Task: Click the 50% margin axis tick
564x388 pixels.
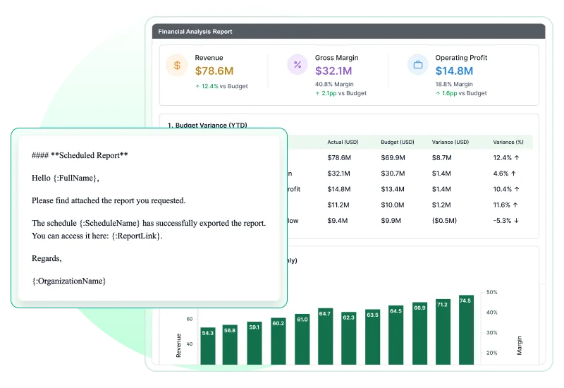Action: tap(491, 292)
